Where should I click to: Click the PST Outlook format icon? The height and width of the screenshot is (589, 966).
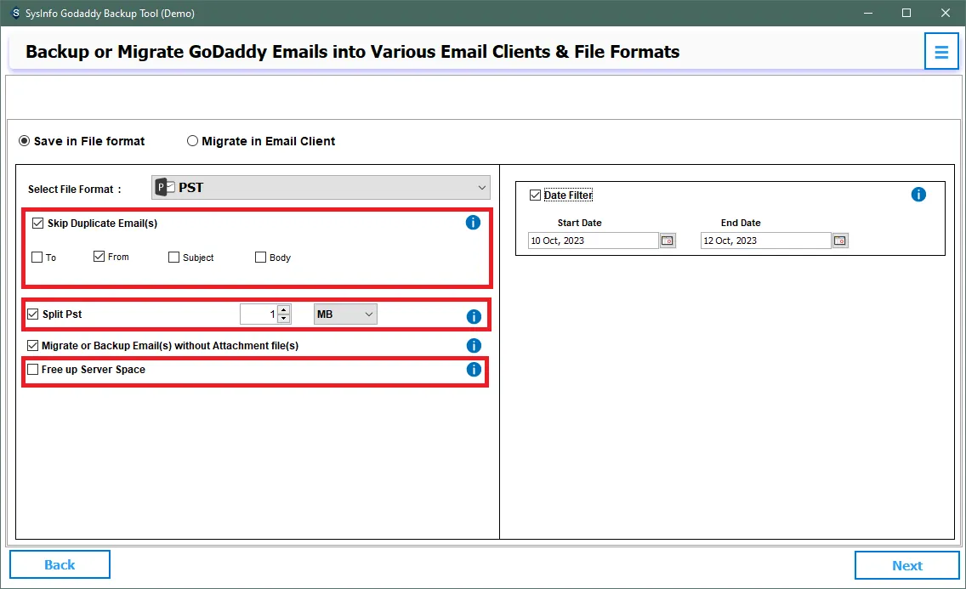164,187
